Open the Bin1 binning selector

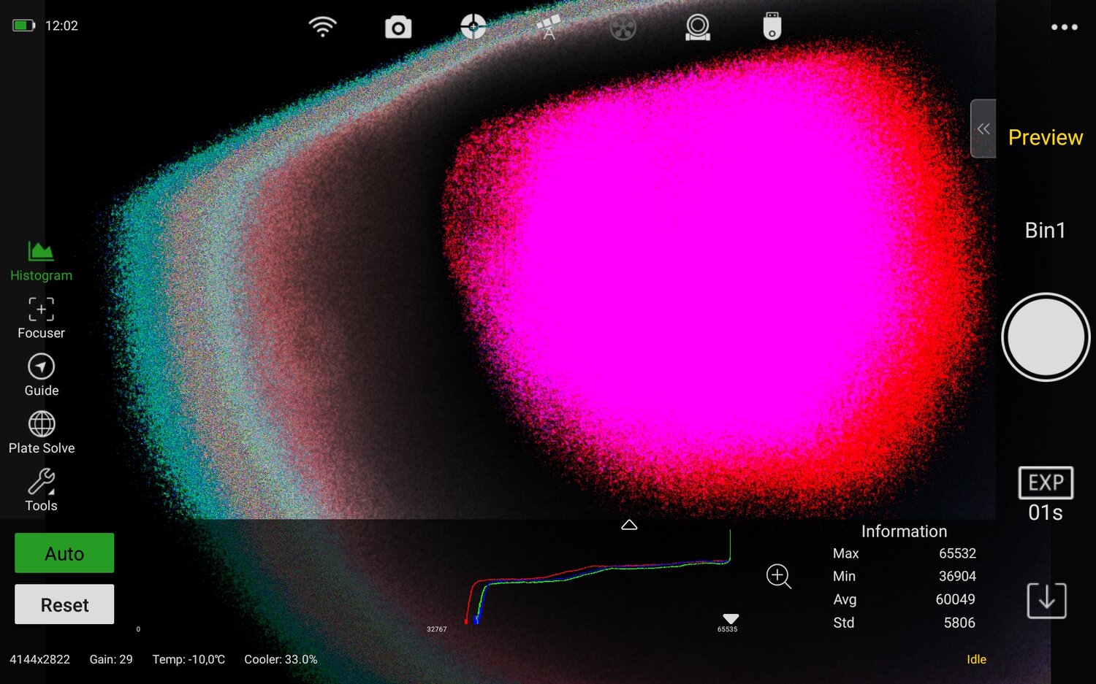point(1045,230)
